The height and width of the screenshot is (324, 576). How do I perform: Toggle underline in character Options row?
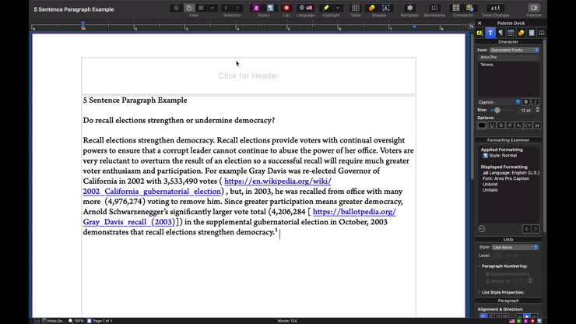(x=492, y=125)
